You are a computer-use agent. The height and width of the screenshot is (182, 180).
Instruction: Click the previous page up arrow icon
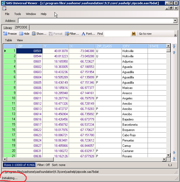click(x=174, y=52)
